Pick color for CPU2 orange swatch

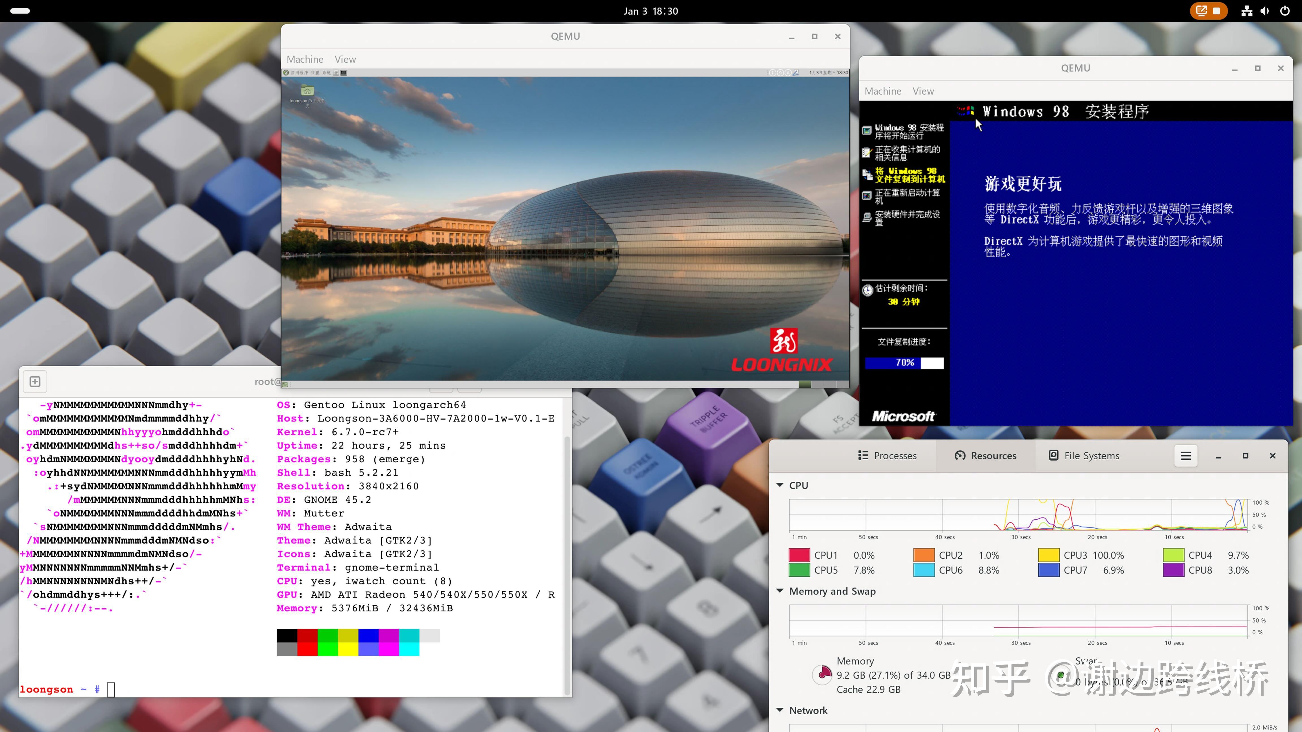[924, 555]
